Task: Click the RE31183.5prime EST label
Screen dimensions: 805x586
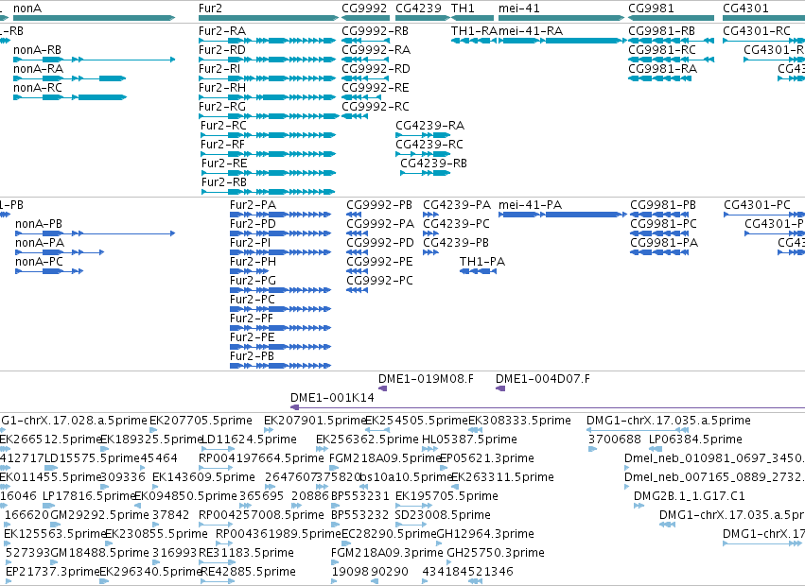Action: coord(246,553)
